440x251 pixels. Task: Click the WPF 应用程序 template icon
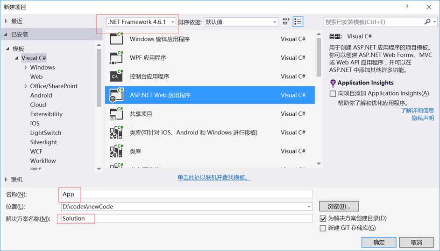(116, 58)
